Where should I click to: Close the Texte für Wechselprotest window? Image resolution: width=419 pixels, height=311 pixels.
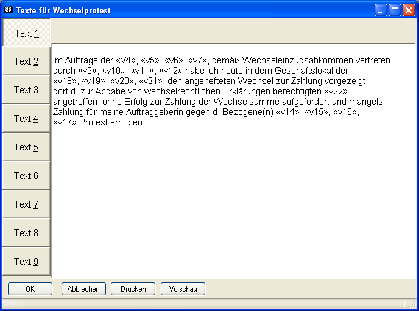pyautogui.click(x=408, y=10)
